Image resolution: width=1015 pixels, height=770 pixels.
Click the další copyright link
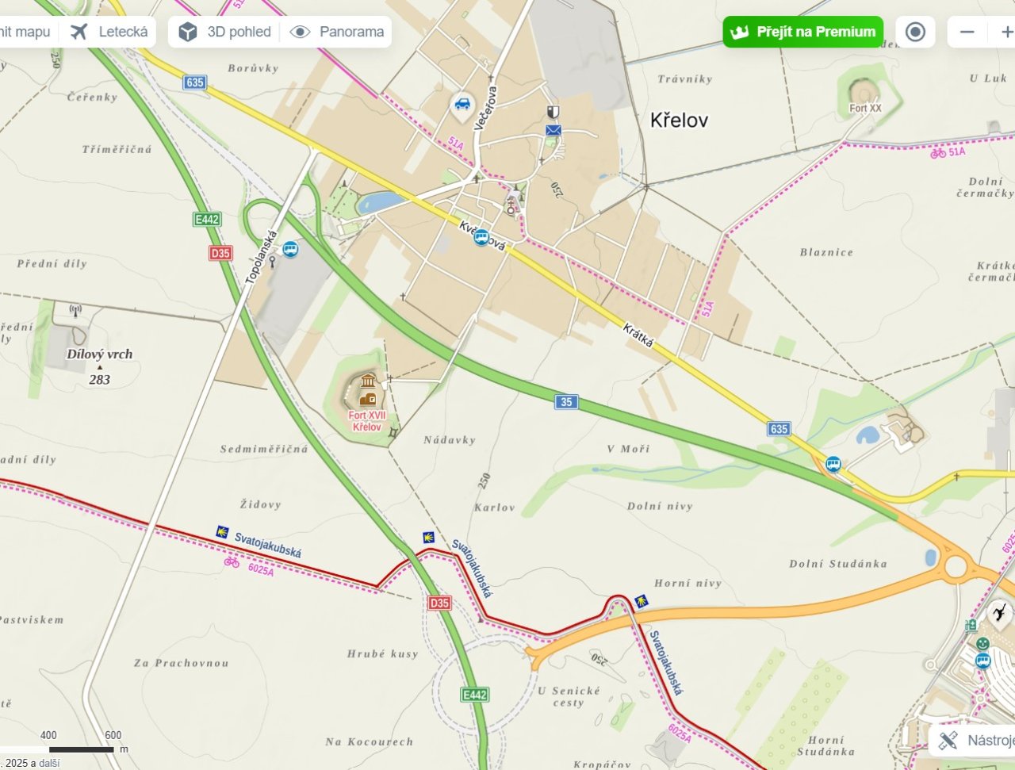(x=49, y=763)
